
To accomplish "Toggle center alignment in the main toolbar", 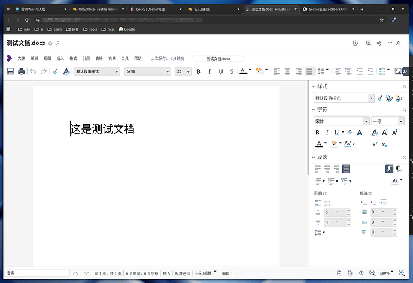I will click(x=287, y=71).
